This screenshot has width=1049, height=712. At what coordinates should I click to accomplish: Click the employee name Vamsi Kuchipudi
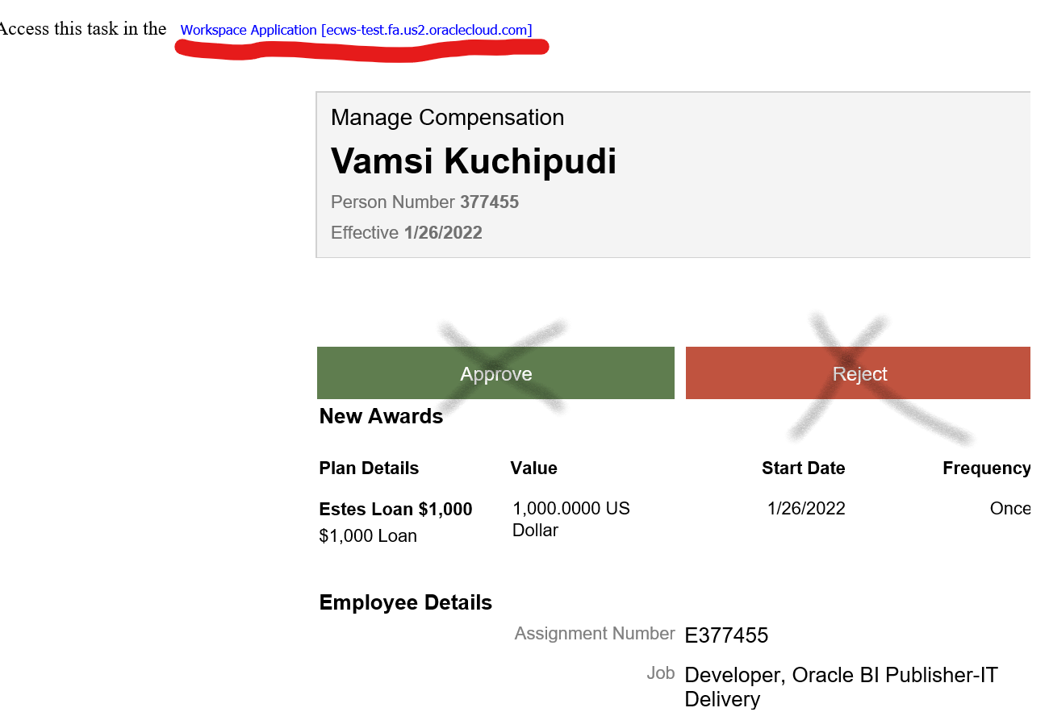pos(474,161)
